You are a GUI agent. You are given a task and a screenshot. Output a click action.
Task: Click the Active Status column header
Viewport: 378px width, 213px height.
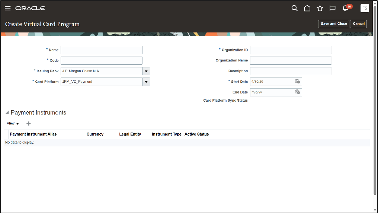pos(197,134)
